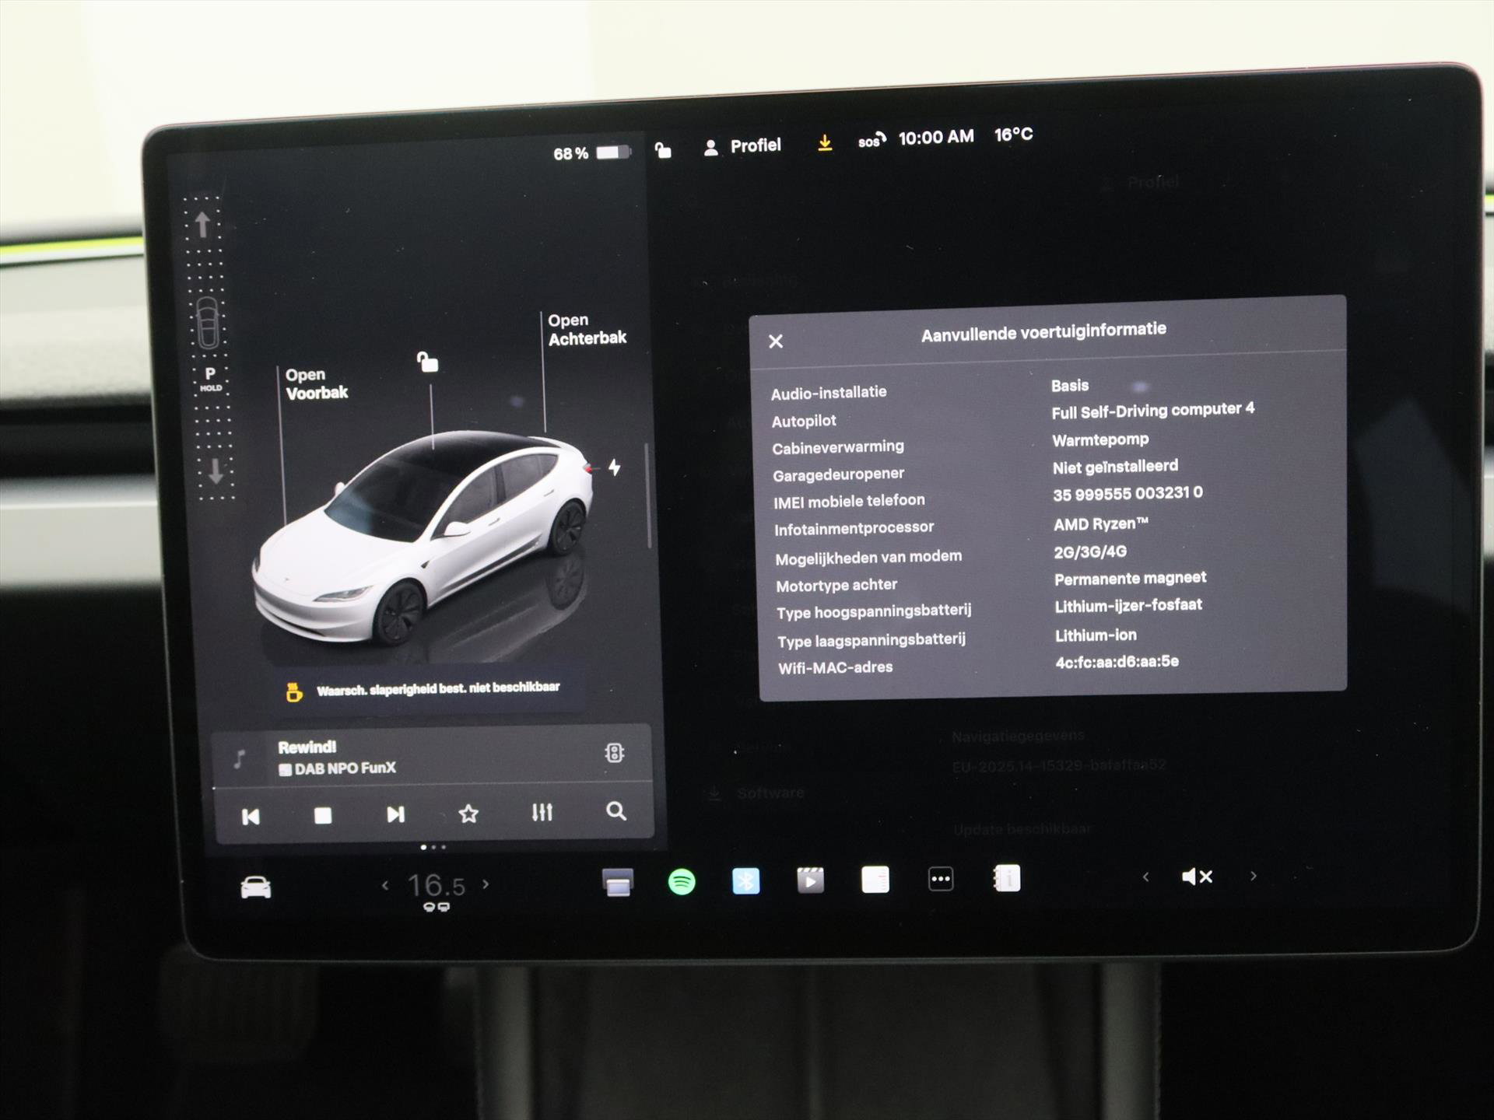This screenshot has height=1120, width=1494.
Task: Open the Bluetooth app in the dock
Action: pyautogui.click(x=746, y=881)
